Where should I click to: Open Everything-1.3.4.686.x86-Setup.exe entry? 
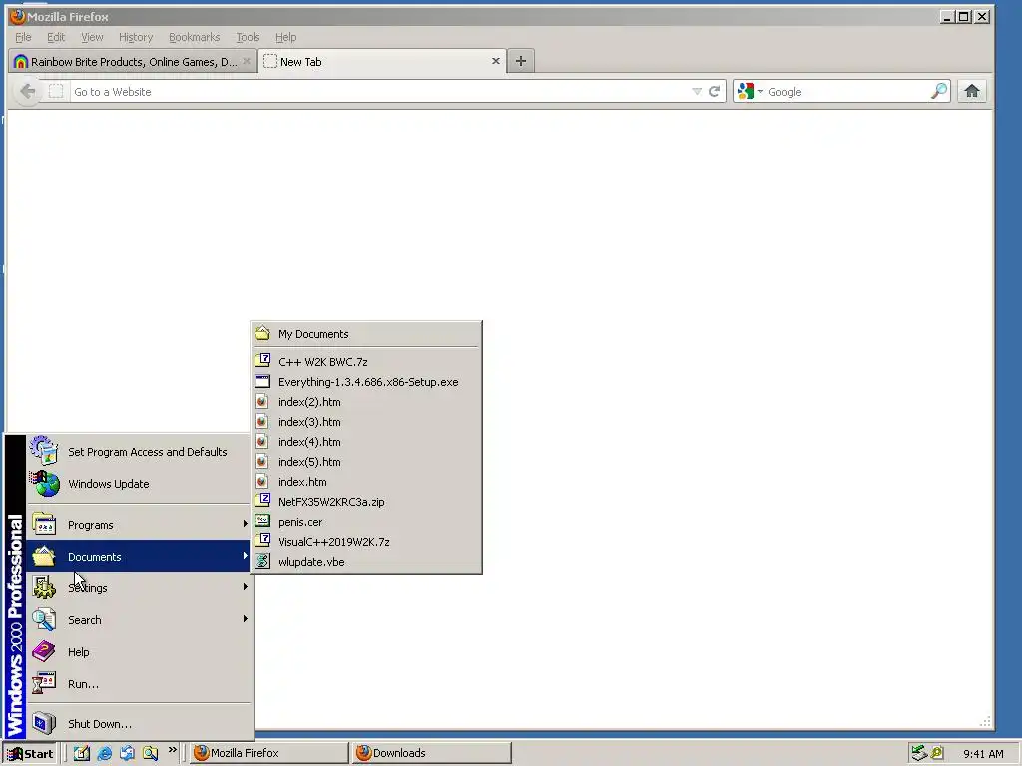(x=366, y=382)
